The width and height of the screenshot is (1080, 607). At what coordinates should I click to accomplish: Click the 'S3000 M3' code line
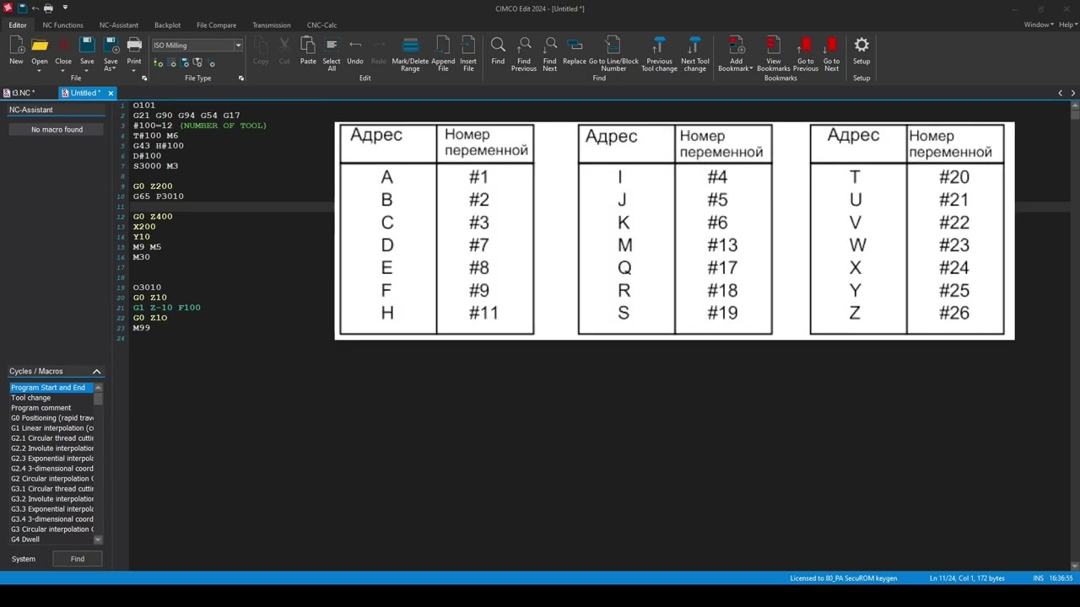click(155, 166)
